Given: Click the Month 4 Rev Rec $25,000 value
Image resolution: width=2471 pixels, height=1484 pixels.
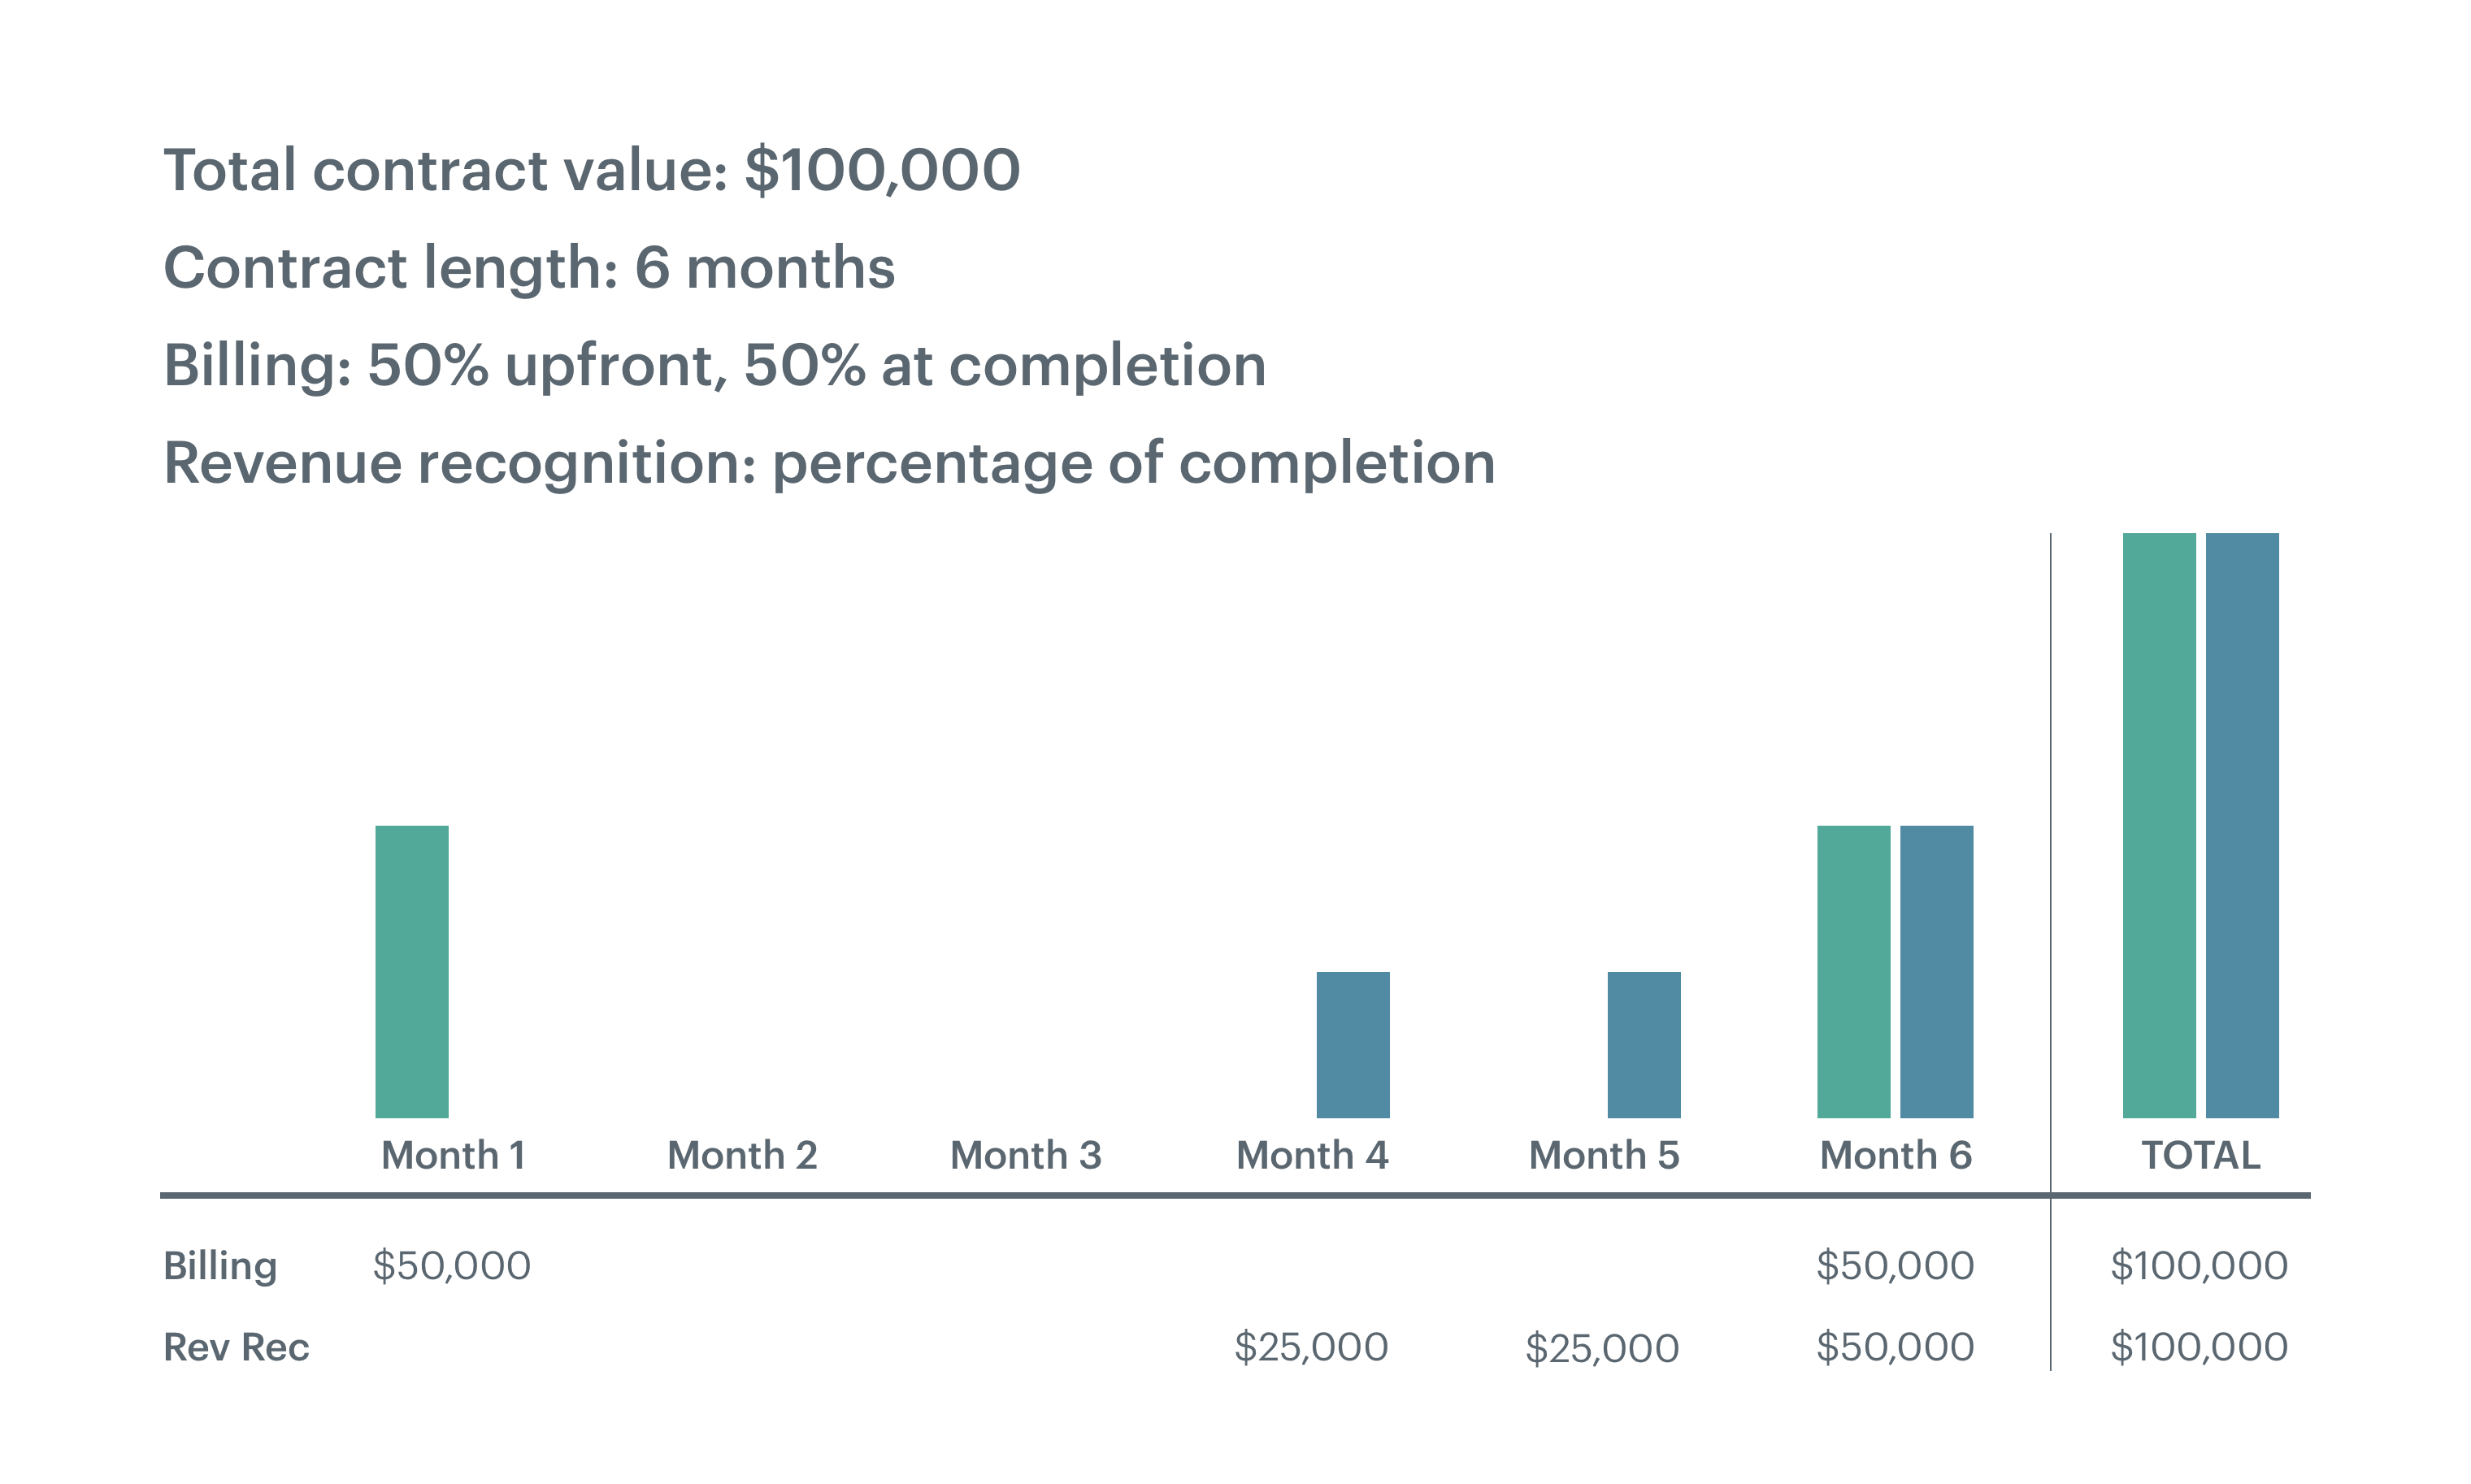Looking at the screenshot, I should [1310, 1348].
